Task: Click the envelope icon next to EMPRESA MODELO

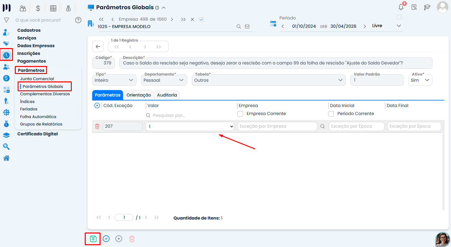Action: point(247,27)
